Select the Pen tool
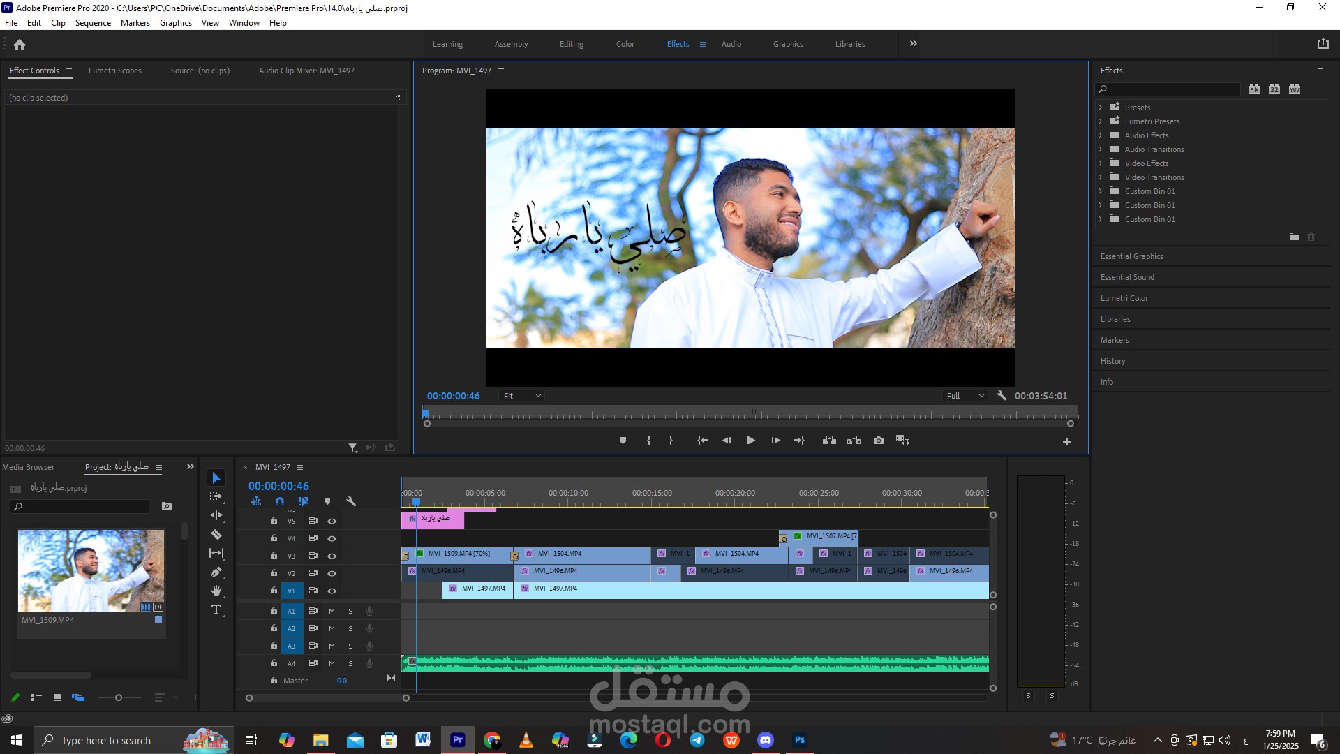This screenshot has height=754, width=1340. [216, 572]
